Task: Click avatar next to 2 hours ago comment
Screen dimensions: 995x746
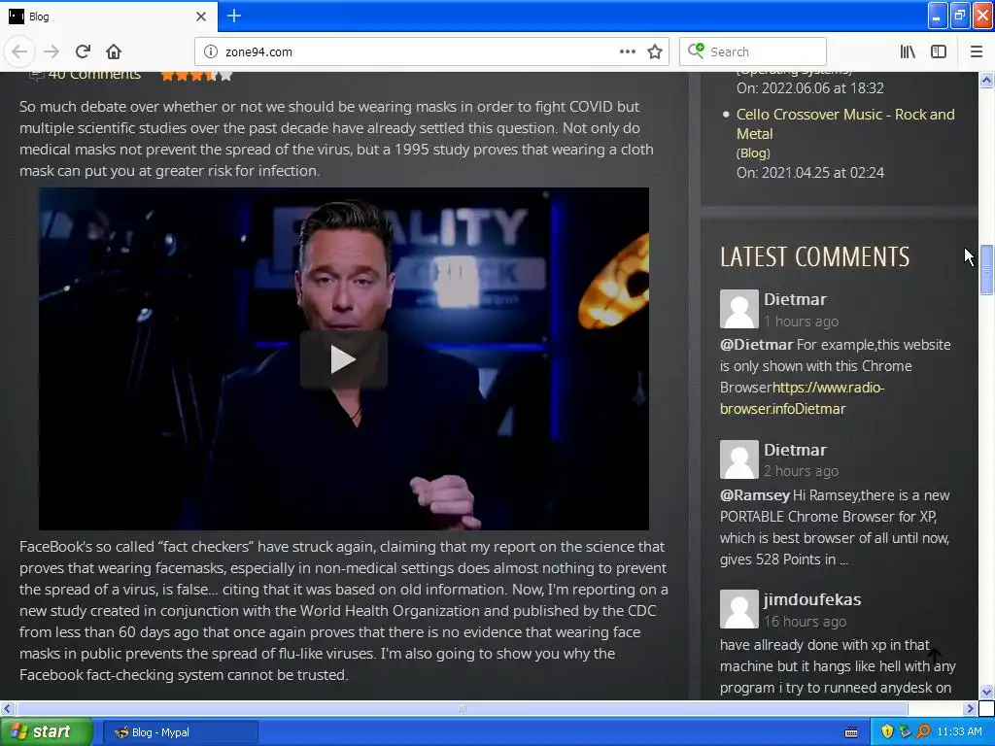Action: pos(738,459)
